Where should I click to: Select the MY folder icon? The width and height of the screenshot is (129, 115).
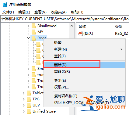click(x=33, y=32)
